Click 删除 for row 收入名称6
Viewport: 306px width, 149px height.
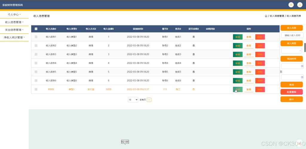(x=260, y=81)
